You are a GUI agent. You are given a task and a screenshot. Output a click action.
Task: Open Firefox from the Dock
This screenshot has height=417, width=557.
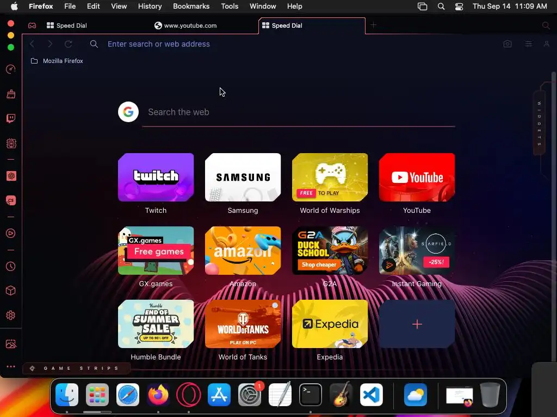158,395
